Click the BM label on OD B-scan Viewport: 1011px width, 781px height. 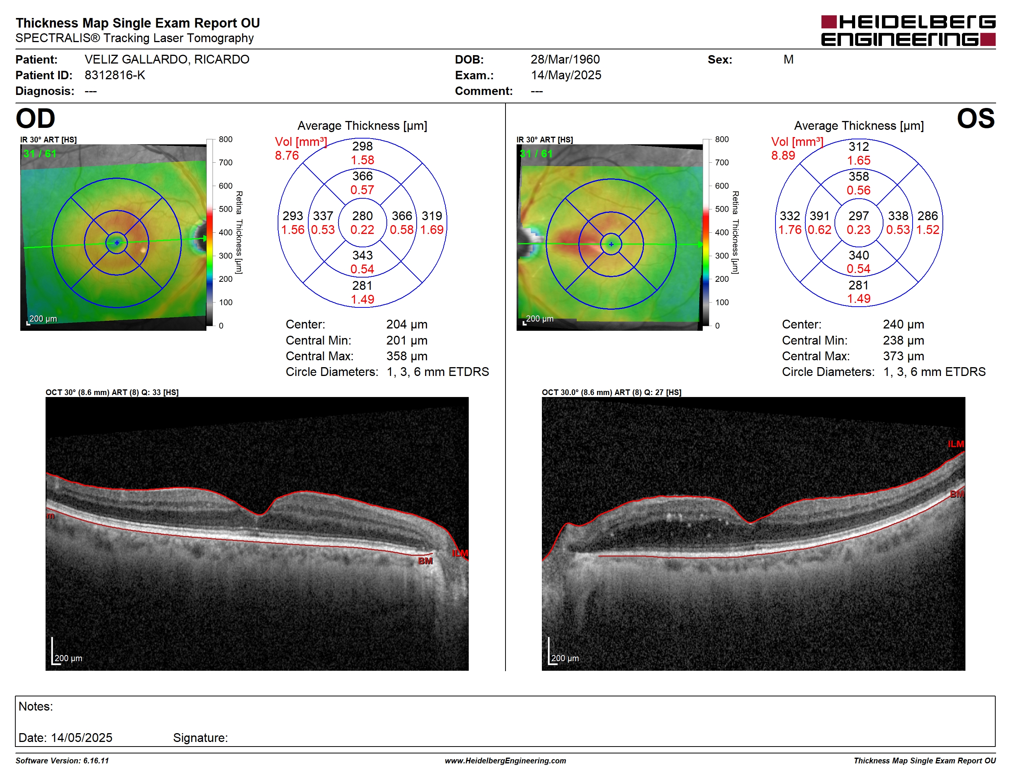pos(425,561)
